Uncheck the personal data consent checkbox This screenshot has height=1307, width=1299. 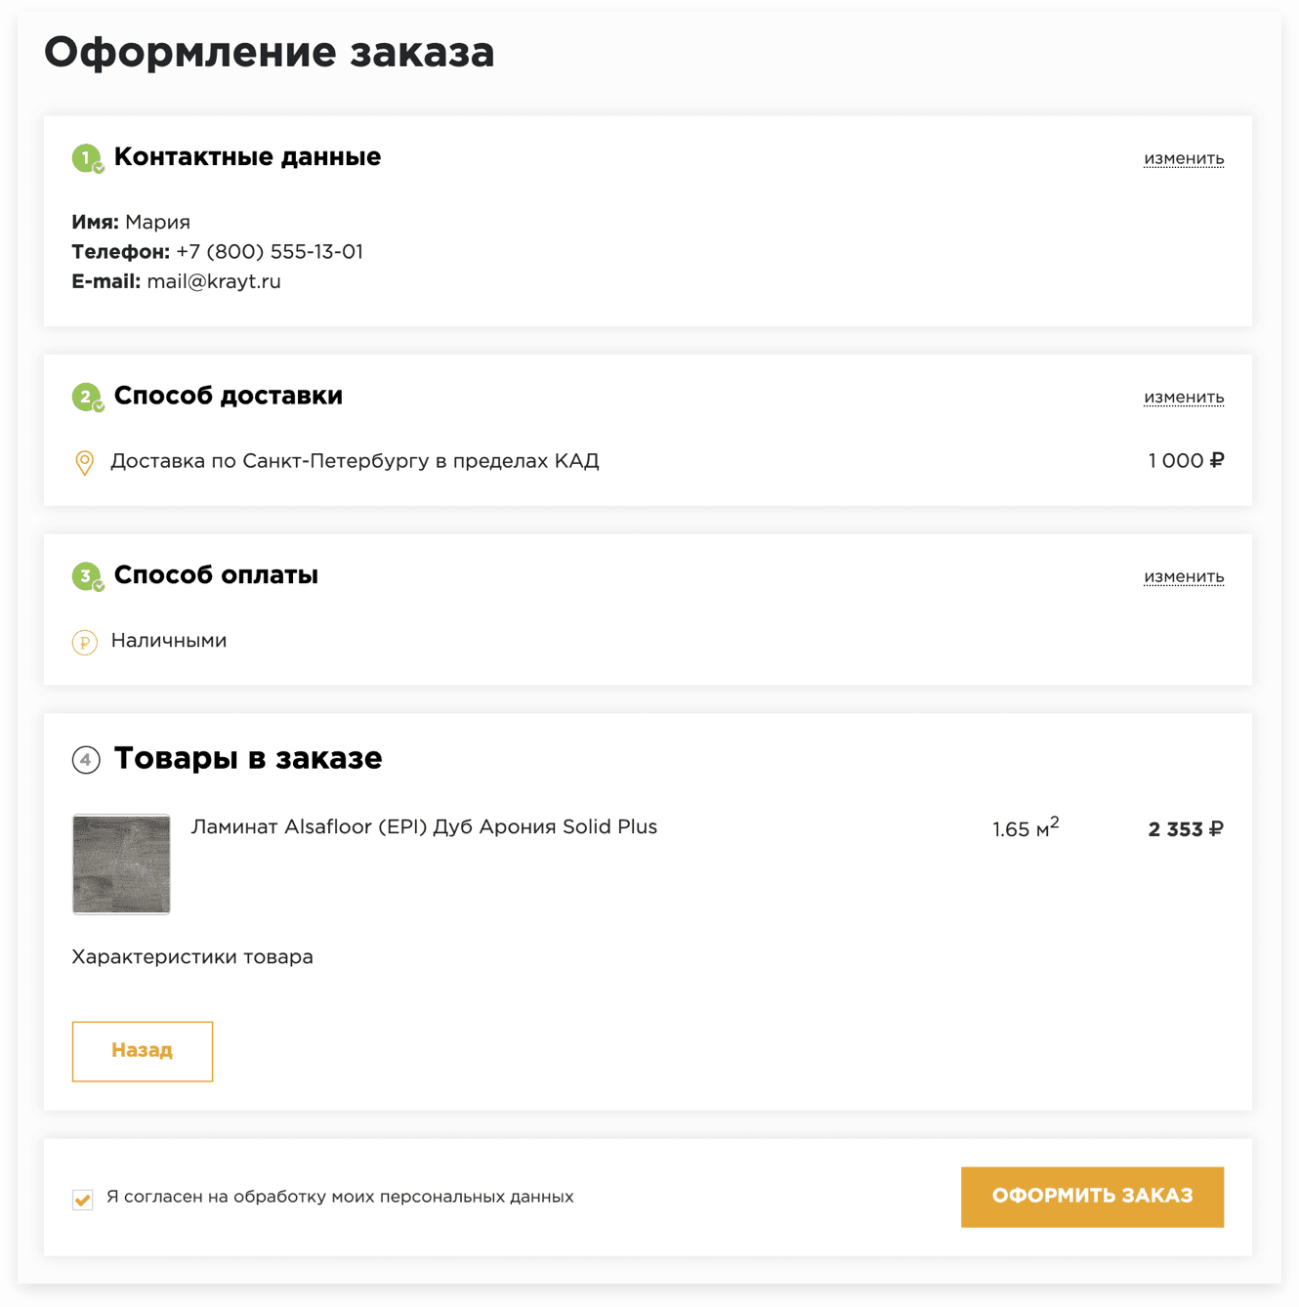click(x=83, y=1199)
